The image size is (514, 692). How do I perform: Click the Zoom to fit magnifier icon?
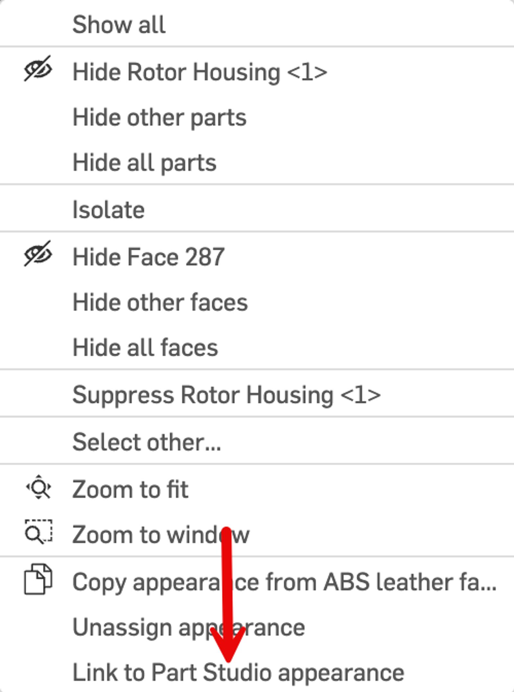pos(39,487)
